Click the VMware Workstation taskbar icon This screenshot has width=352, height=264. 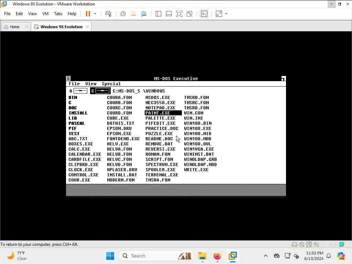pos(233,256)
